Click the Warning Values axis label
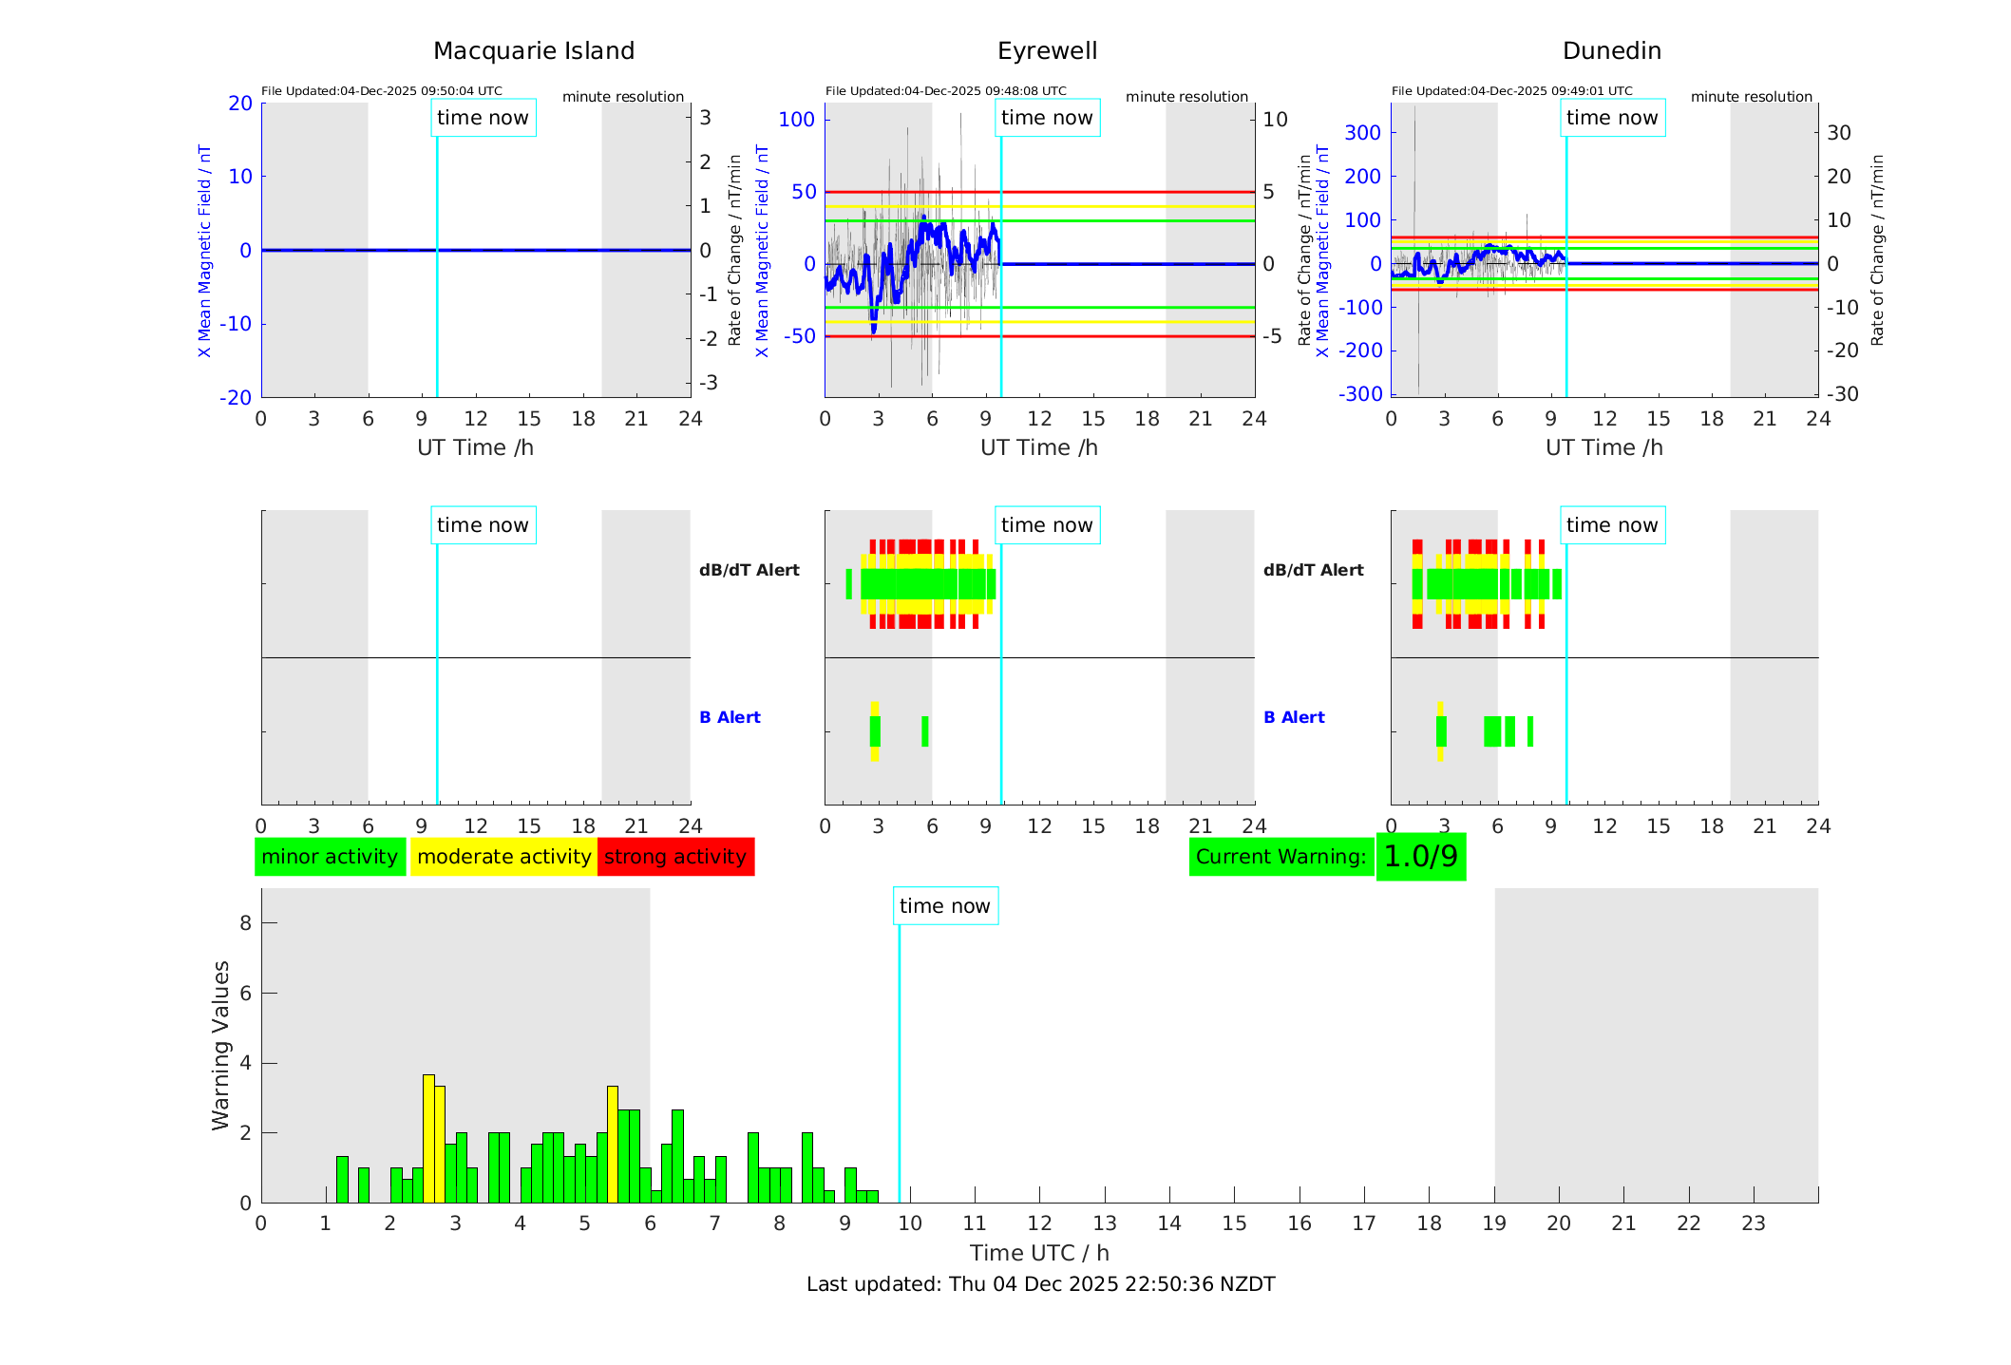Screen dimensions: 2011x1365 [220, 1045]
